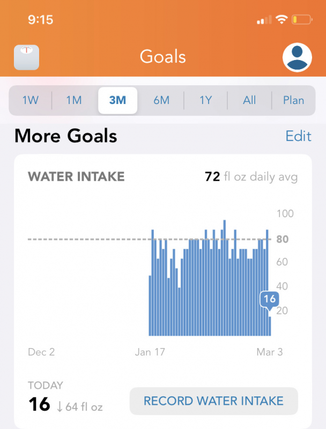Open the user profile icon
The width and height of the screenshot is (326, 429).
(x=297, y=57)
